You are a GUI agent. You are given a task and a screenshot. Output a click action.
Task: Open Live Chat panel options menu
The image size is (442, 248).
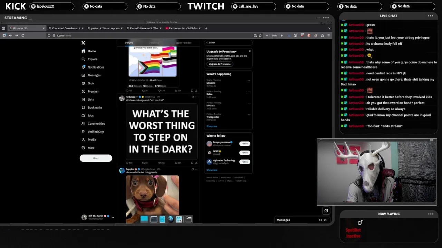tap(431, 16)
